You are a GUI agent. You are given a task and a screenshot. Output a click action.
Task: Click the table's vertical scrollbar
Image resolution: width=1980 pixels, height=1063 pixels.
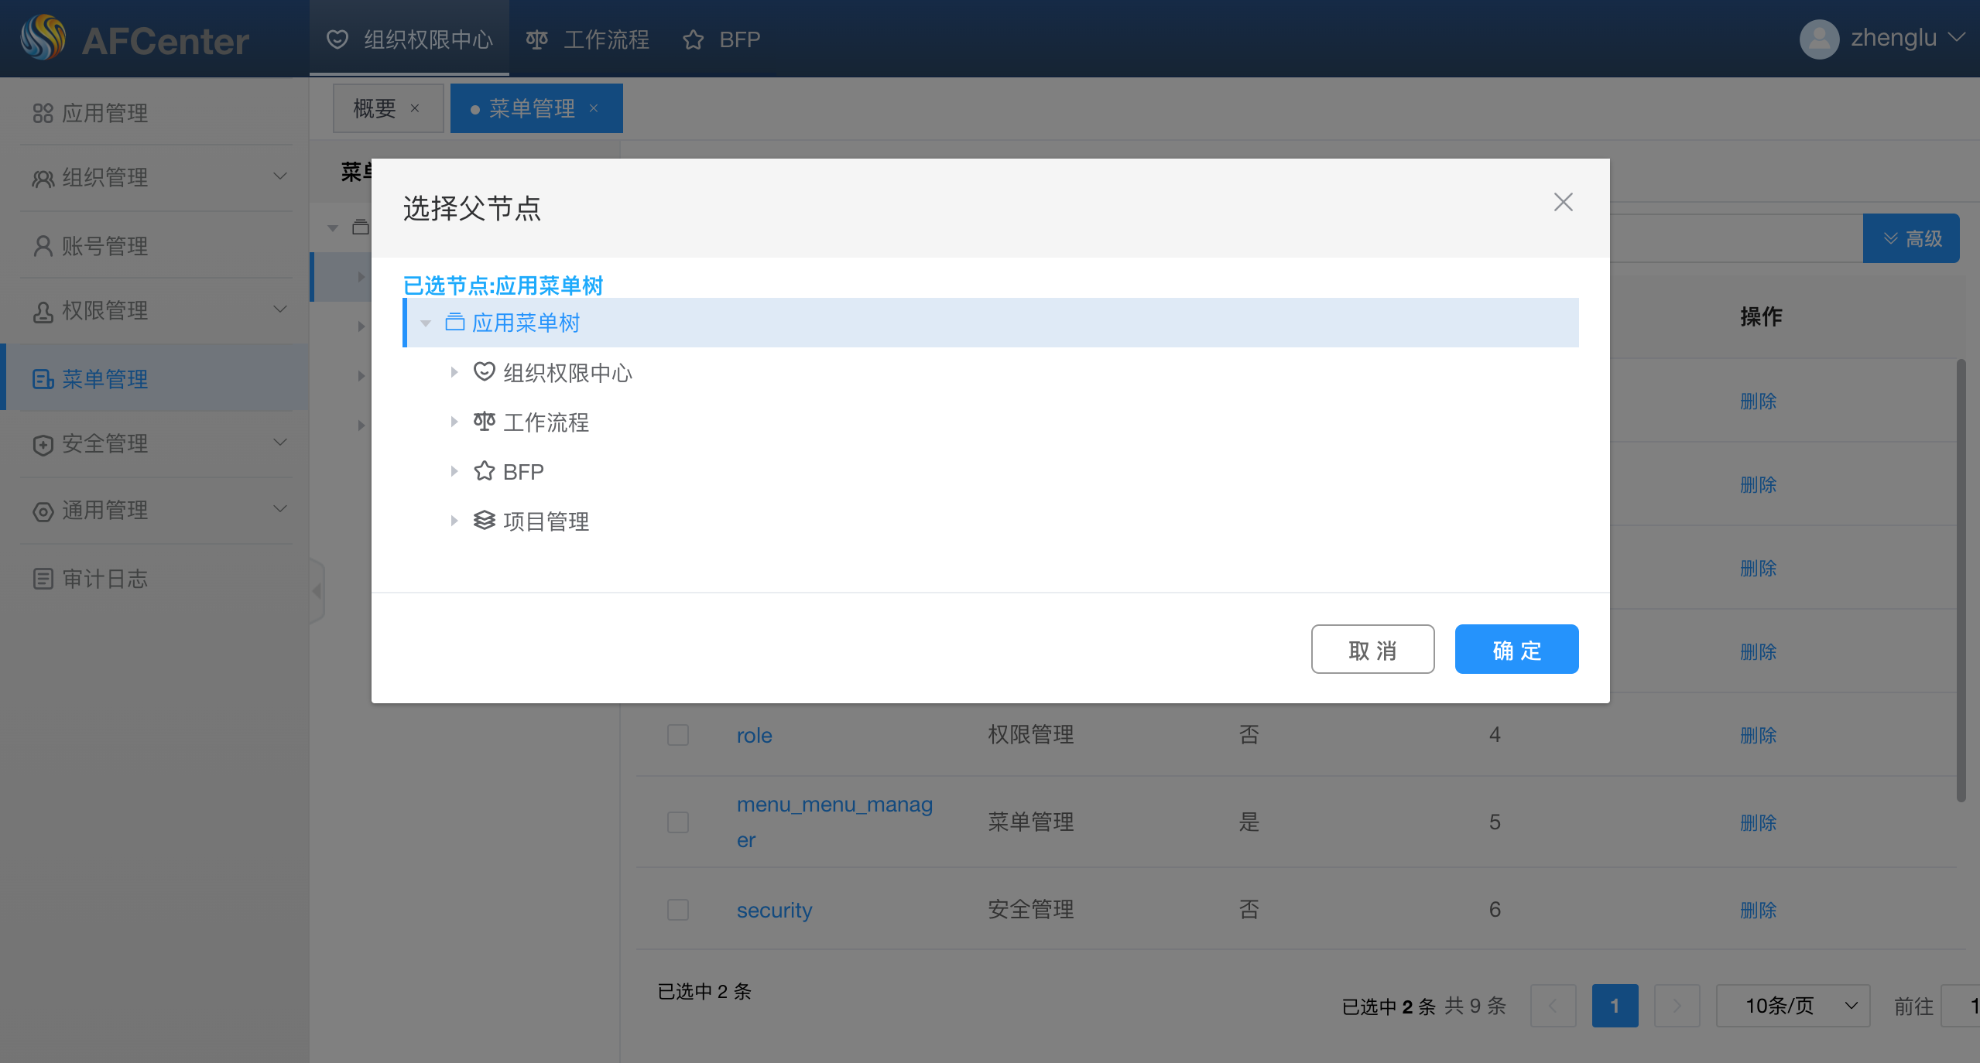1961,580
